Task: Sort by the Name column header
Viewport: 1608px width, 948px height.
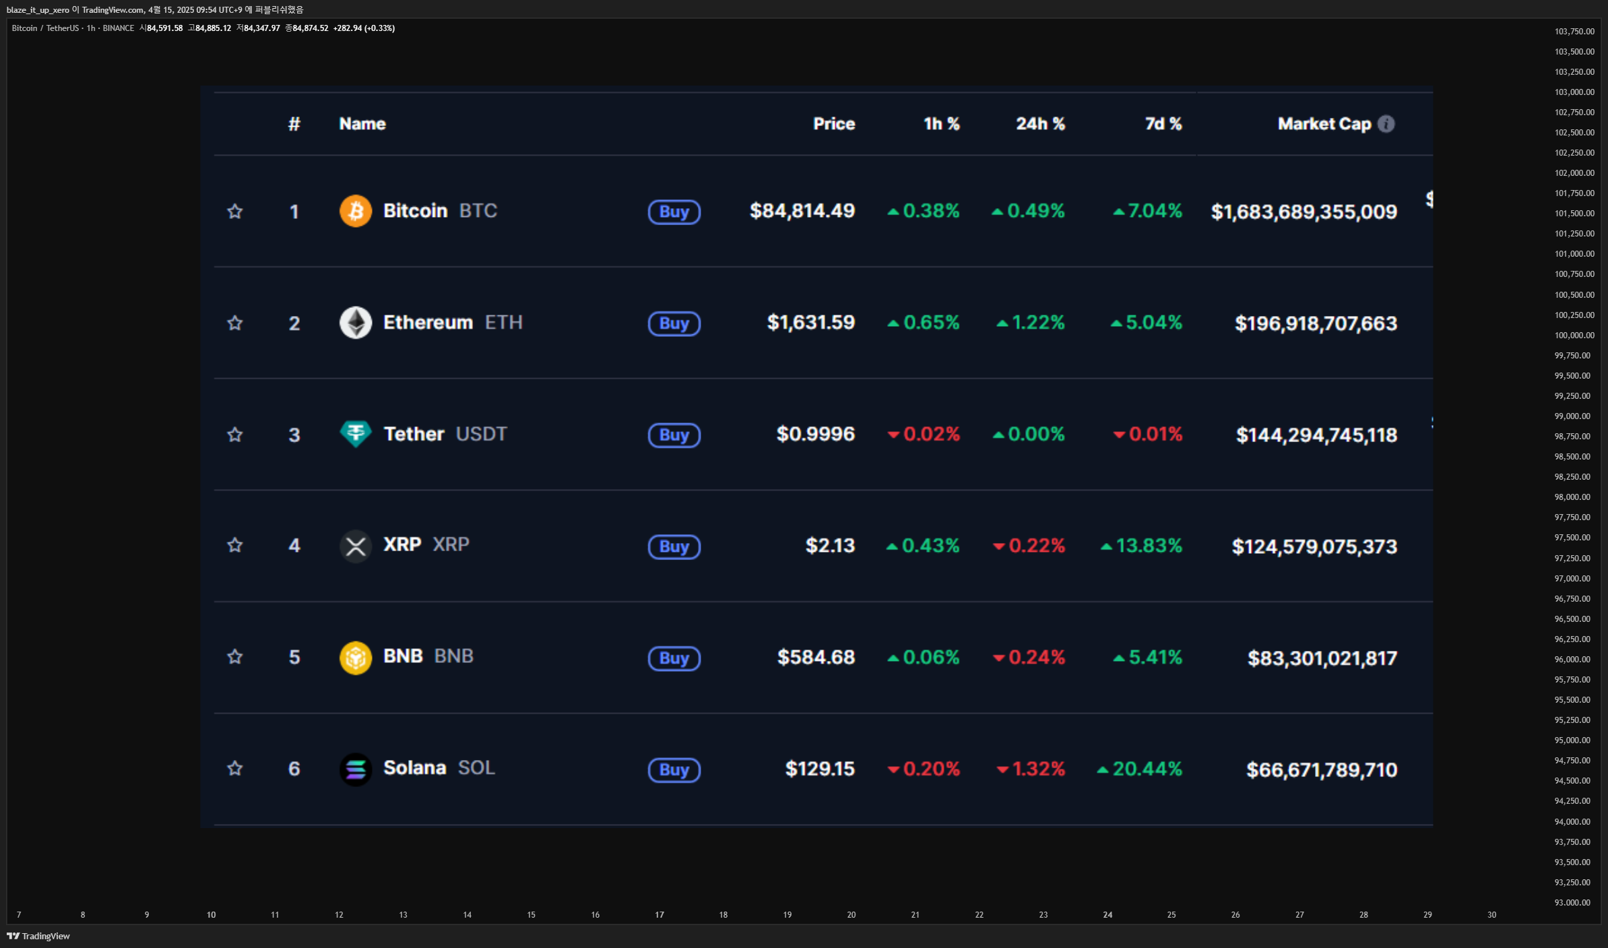Action: coord(362,124)
